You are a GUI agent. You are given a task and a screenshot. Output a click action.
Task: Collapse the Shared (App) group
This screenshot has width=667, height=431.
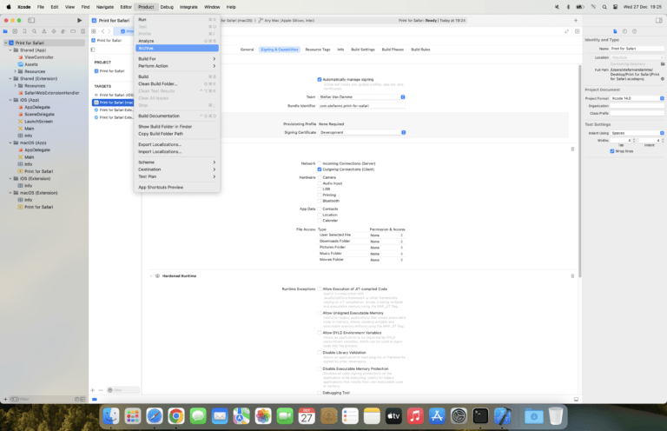click(x=10, y=50)
